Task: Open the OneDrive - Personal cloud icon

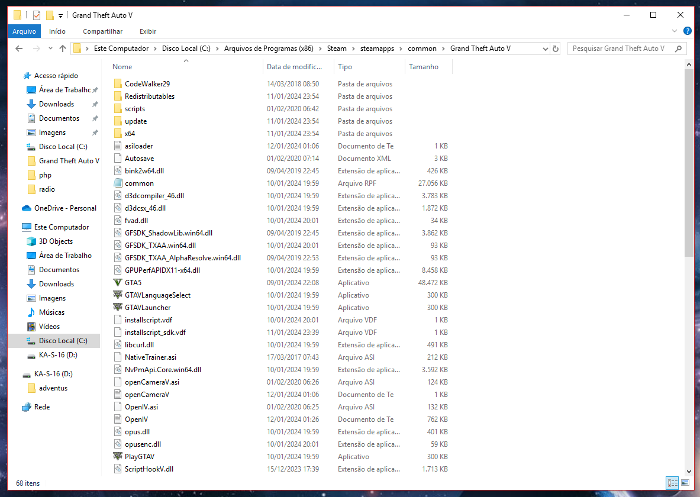Action: 27,208
